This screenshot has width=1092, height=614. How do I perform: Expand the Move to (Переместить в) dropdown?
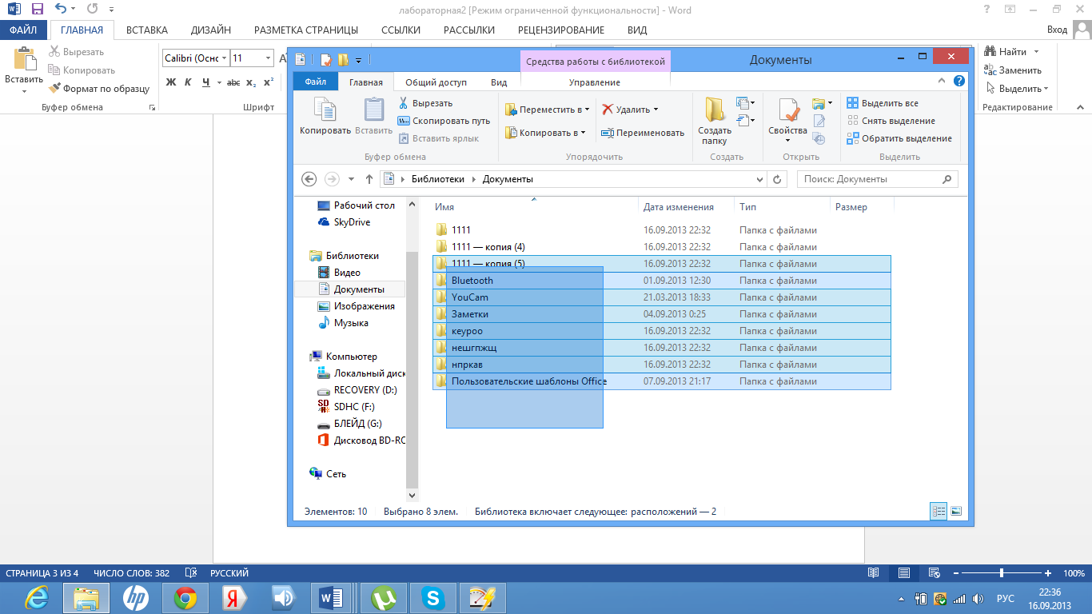[x=587, y=110]
